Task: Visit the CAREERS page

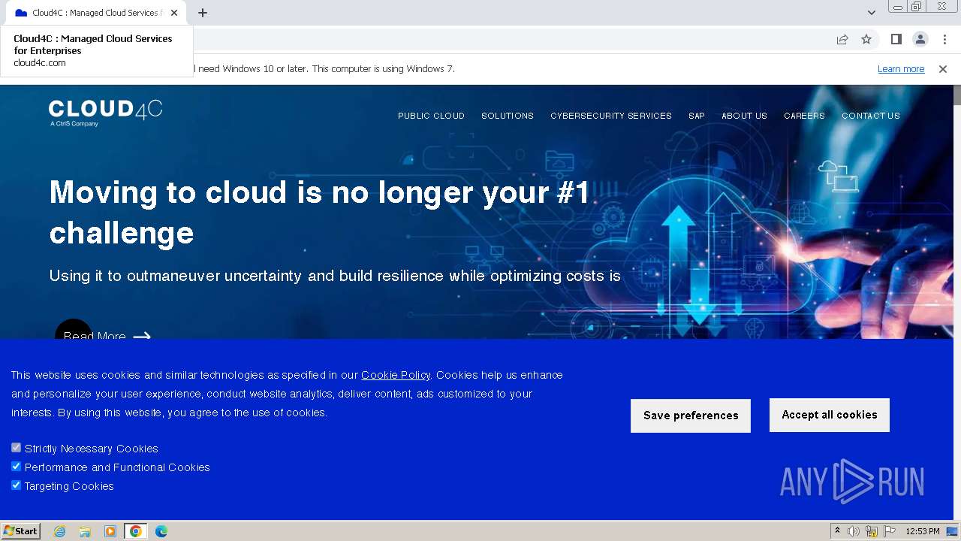Action: click(x=804, y=116)
